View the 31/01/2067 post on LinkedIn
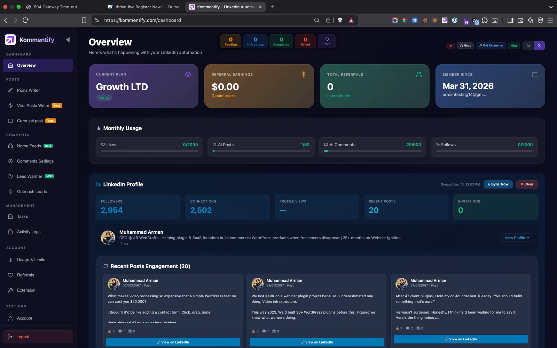Screen dimensions: 557x348 (x=317, y=342)
